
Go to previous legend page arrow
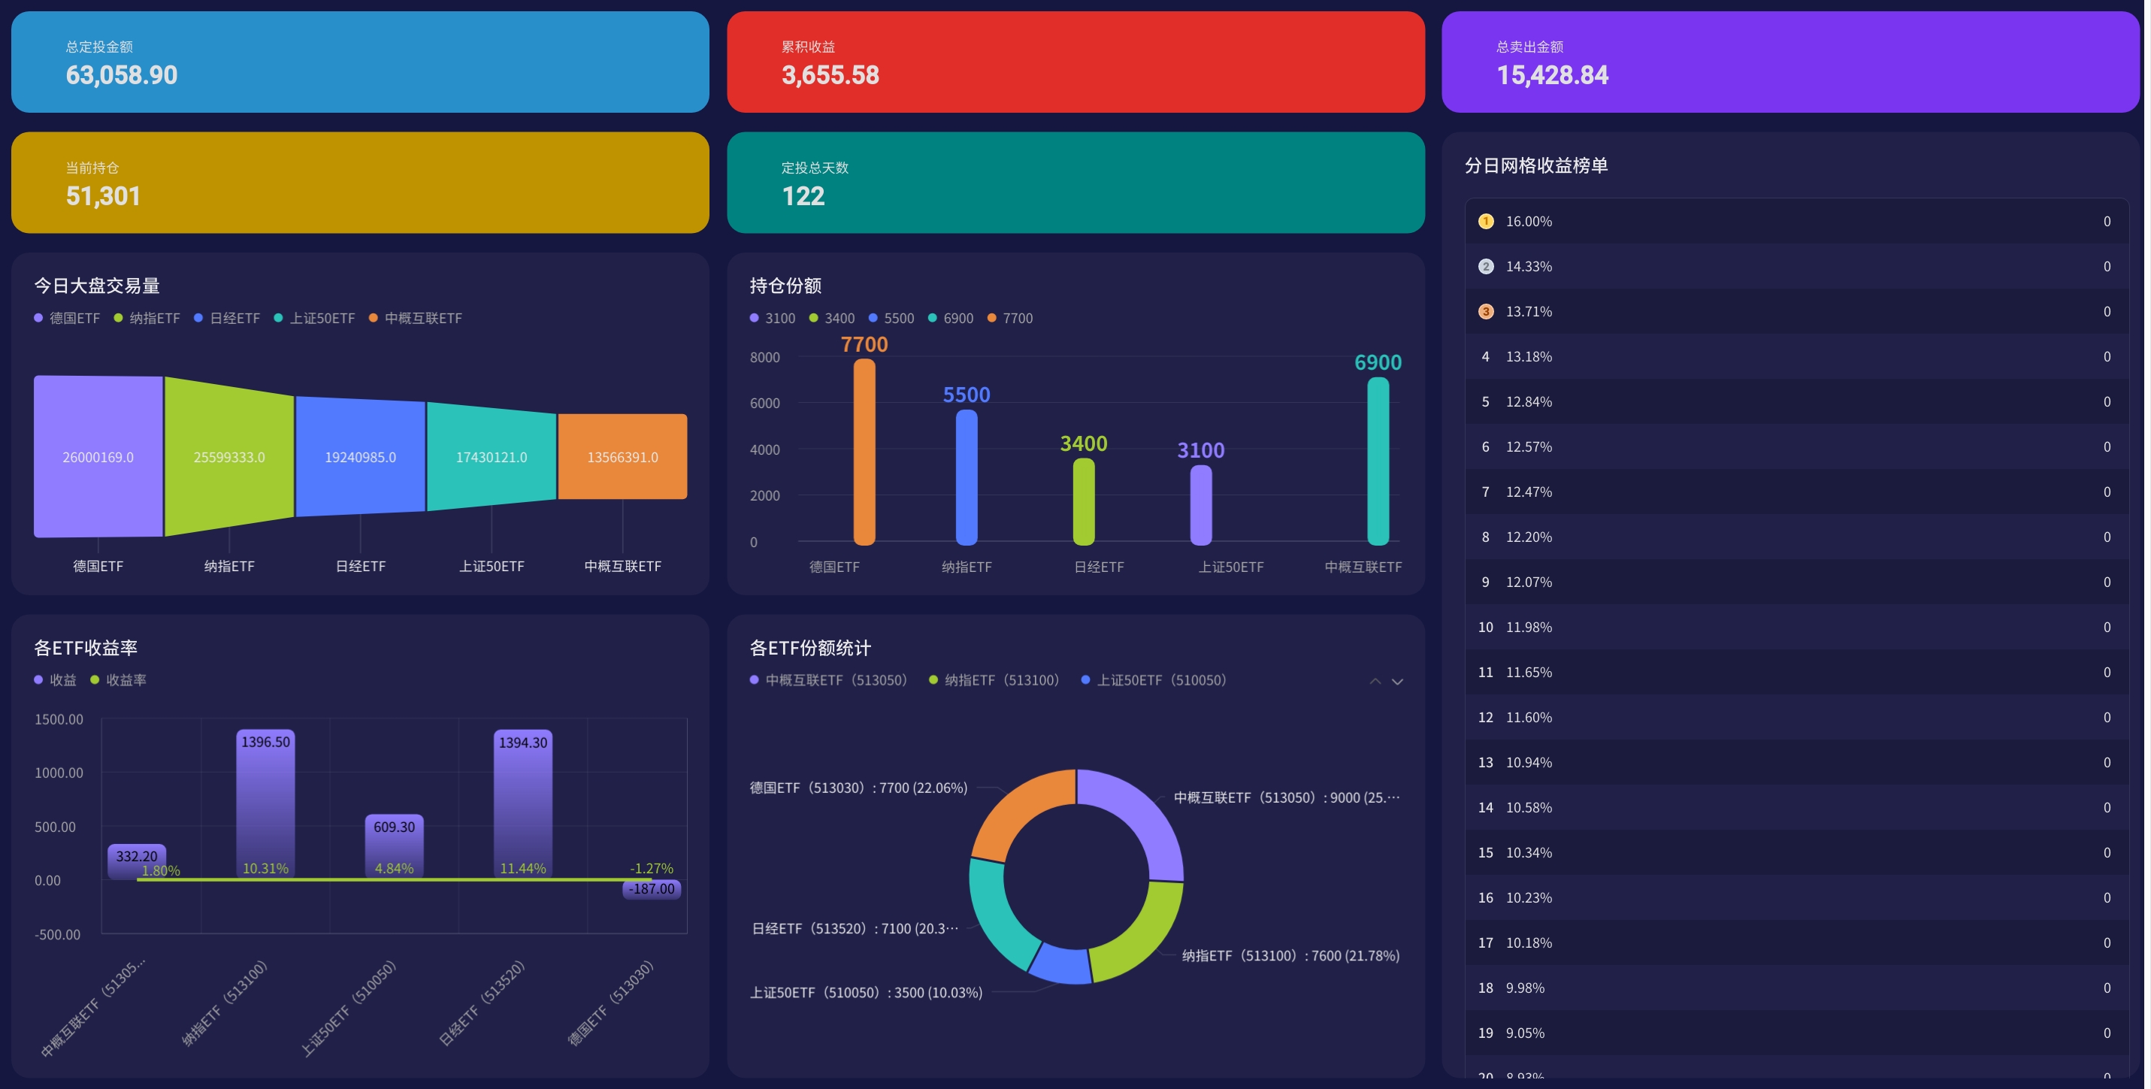click(x=1375, y=682)
